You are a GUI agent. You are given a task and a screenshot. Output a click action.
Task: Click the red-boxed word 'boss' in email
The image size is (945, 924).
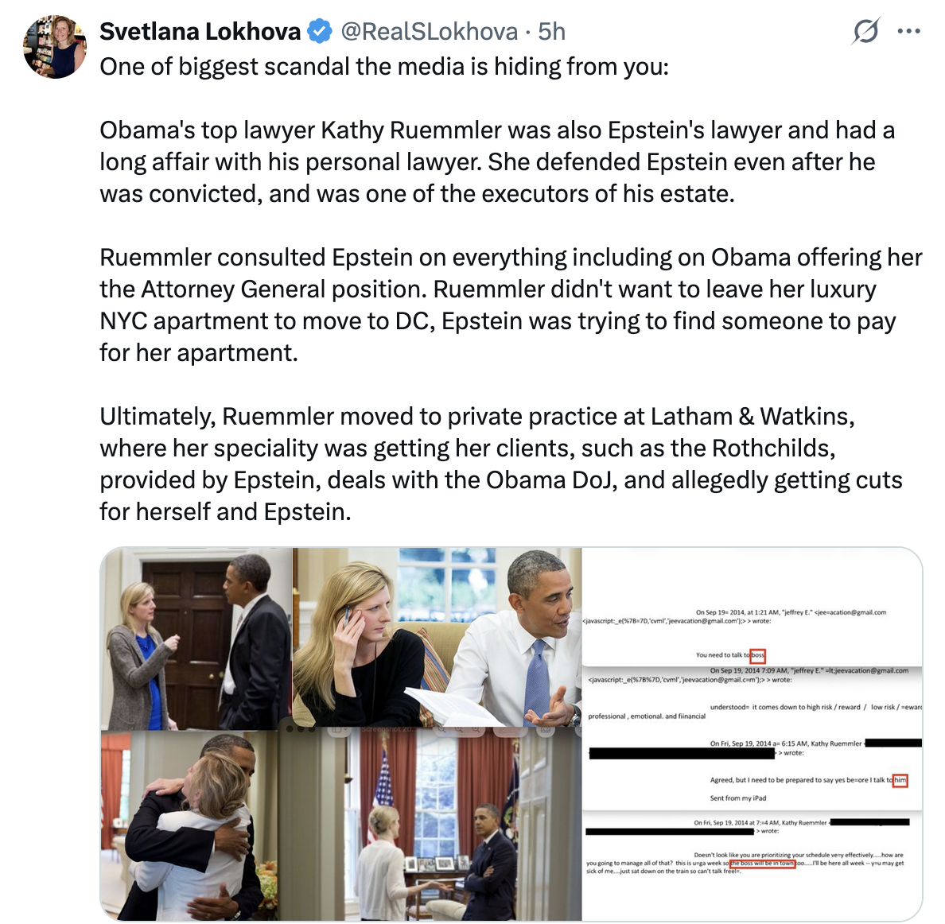(757, 654)
